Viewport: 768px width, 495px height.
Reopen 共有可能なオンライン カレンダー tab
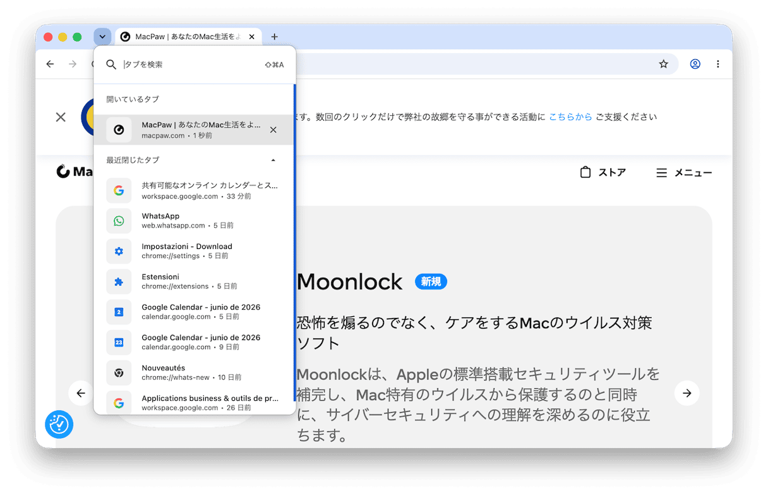[x=193, y=190]
